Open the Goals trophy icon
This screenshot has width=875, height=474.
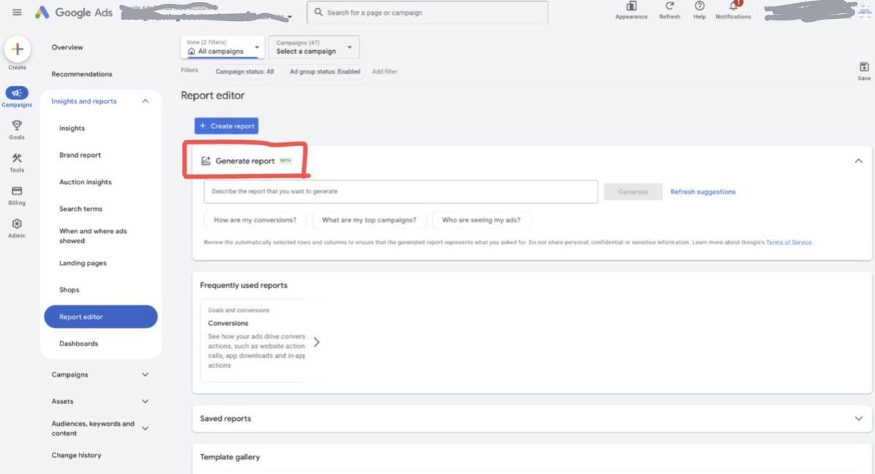(17, 125)
